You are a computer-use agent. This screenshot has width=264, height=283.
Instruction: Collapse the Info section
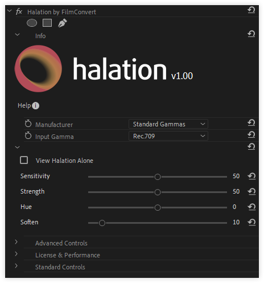pyautogui.click(x=17, y=35)
